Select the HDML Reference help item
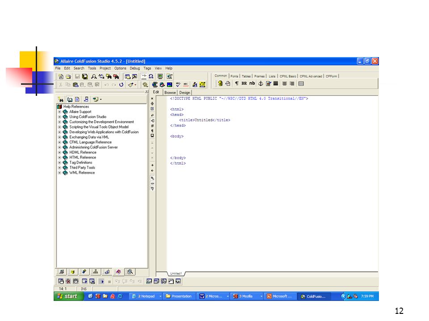Viewport: 429px width, 321px height. 83,152
